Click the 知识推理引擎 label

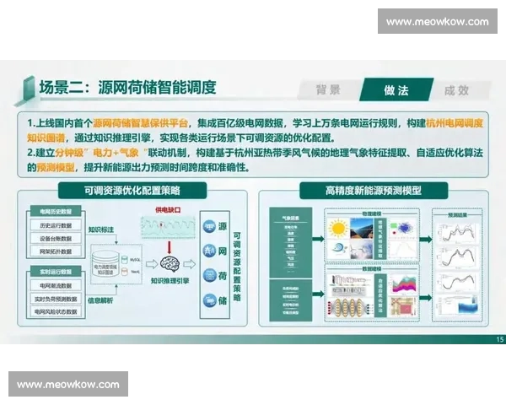[x=170, y=281]
